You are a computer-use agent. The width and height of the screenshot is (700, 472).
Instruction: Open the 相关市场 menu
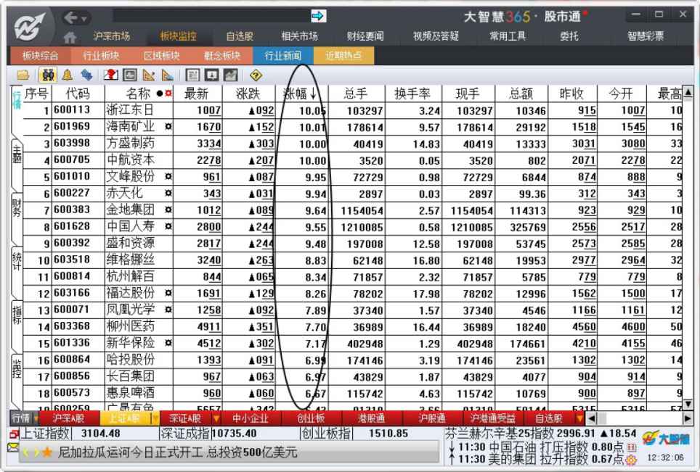(300, 36)
